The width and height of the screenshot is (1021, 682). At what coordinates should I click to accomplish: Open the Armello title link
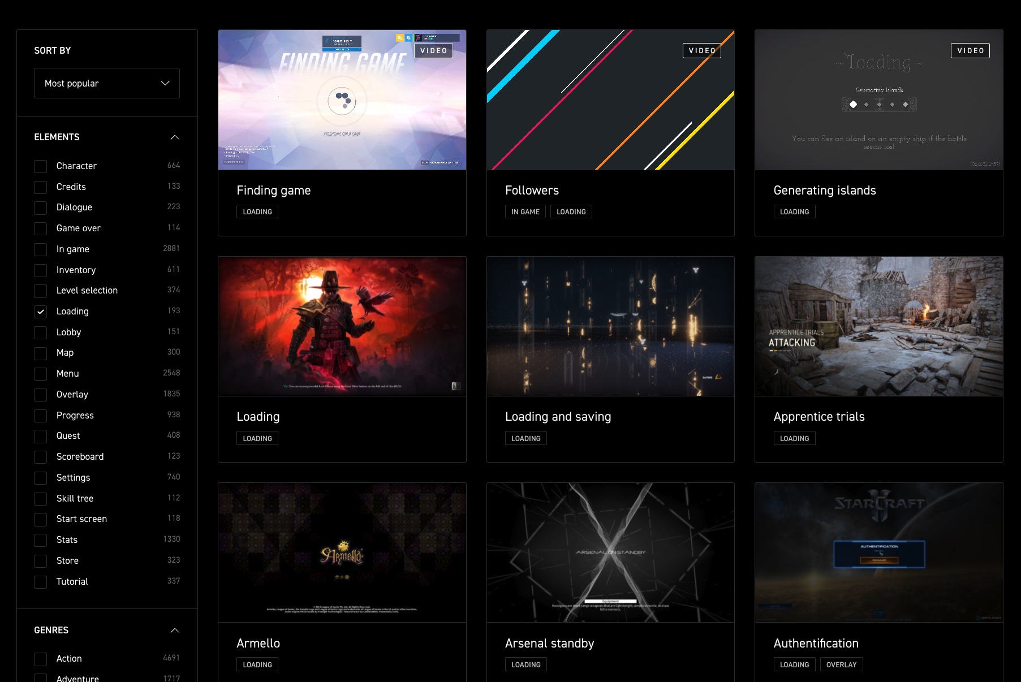pos(259,644)
